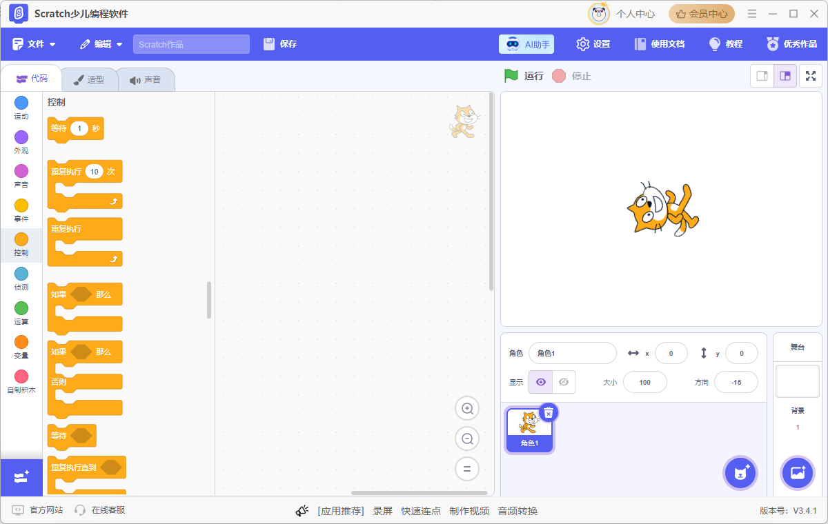Open the AI助手 assistant
Viewport: 828px width, 524px height.
tap(526, 44)
